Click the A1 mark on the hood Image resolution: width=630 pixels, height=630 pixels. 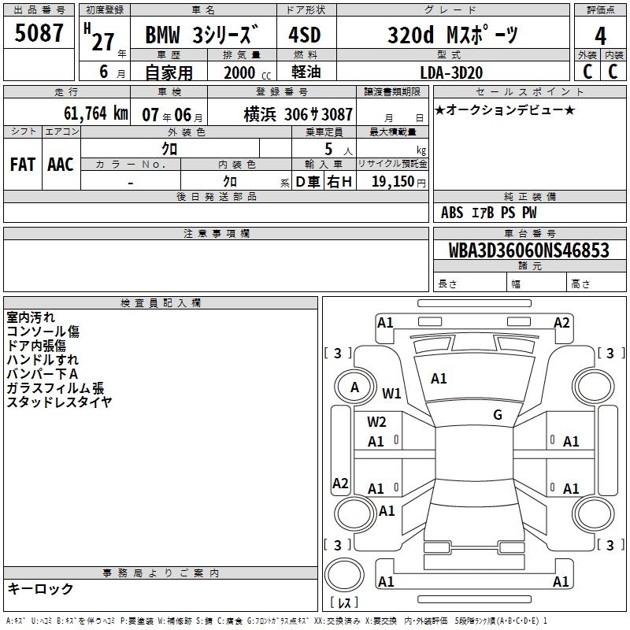point(439,379)
